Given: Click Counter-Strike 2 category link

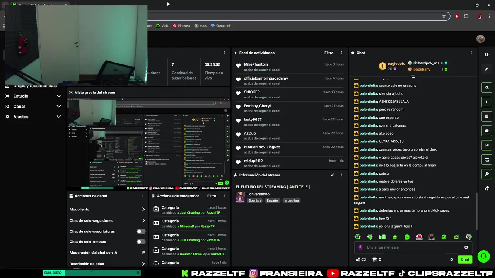Looking at the screenshot, I should tap(192, 254).
